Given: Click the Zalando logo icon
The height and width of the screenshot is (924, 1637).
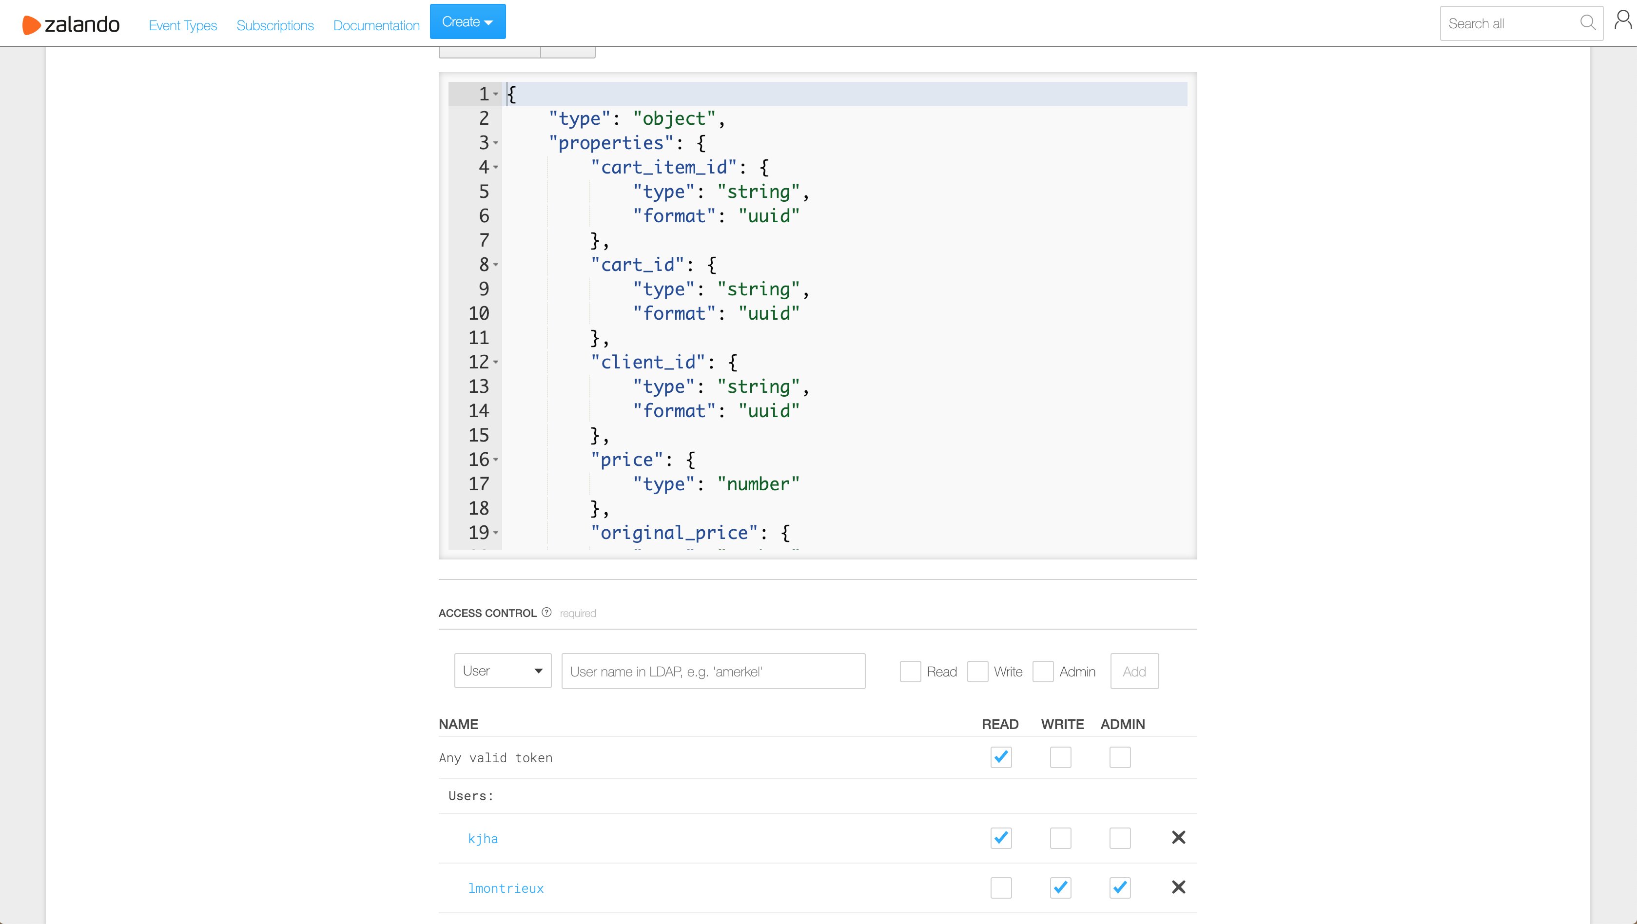Looking at the screenshot, I should pyautogui.click(x=31, y=25).
